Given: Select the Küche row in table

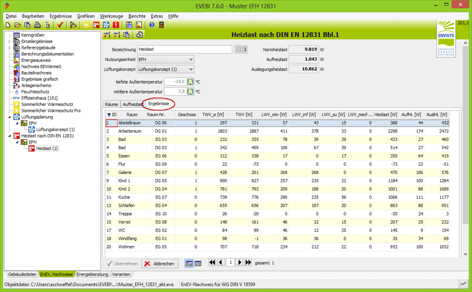Looking at the screenshot, I should [x=278, y=197].
